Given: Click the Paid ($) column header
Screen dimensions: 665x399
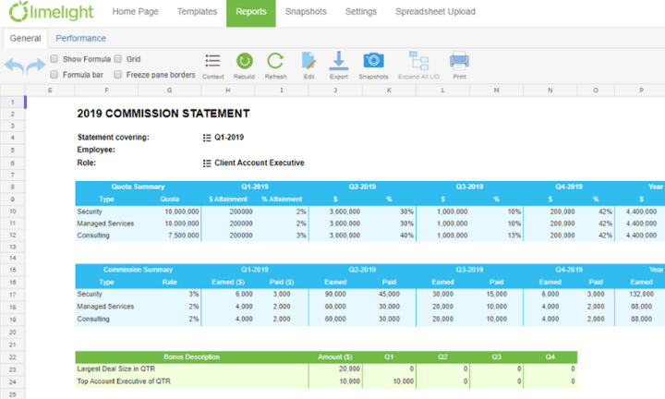Looking at the screenshot, I should (x=282, y=283).
